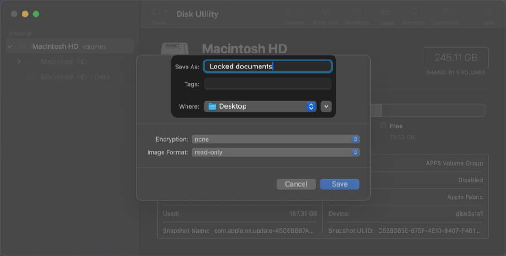Click the Volume toolbar control

coord(294,17)
